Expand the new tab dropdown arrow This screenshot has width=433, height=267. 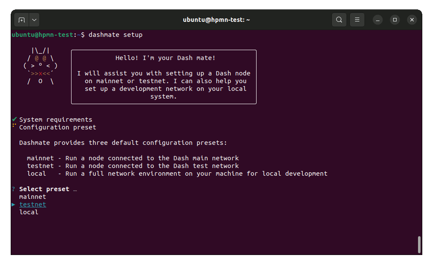pos(34,20)
